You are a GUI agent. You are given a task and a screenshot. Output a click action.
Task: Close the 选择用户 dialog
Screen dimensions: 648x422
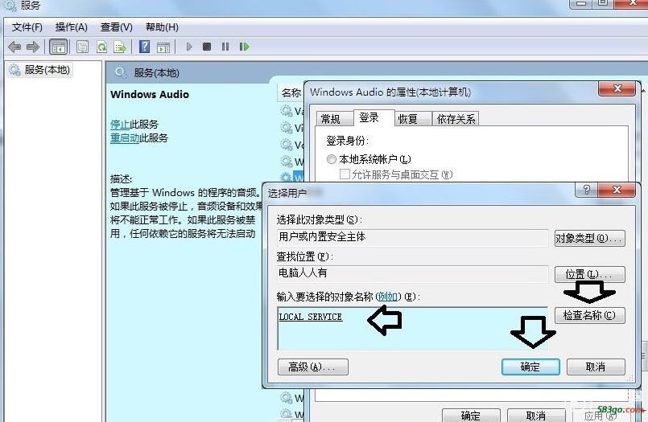coord(617,190)
